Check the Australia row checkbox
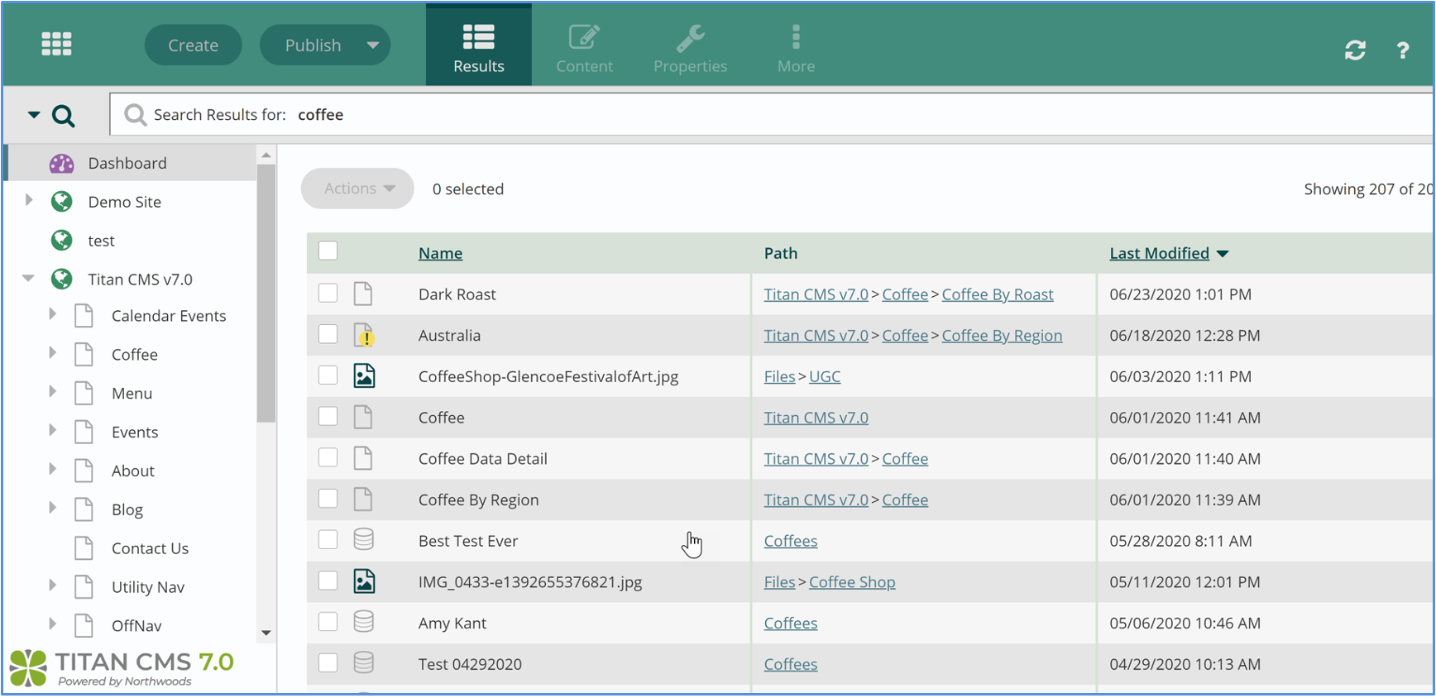Image resolution: width=1436 pixels, height=698 pixels. [328, 334]
